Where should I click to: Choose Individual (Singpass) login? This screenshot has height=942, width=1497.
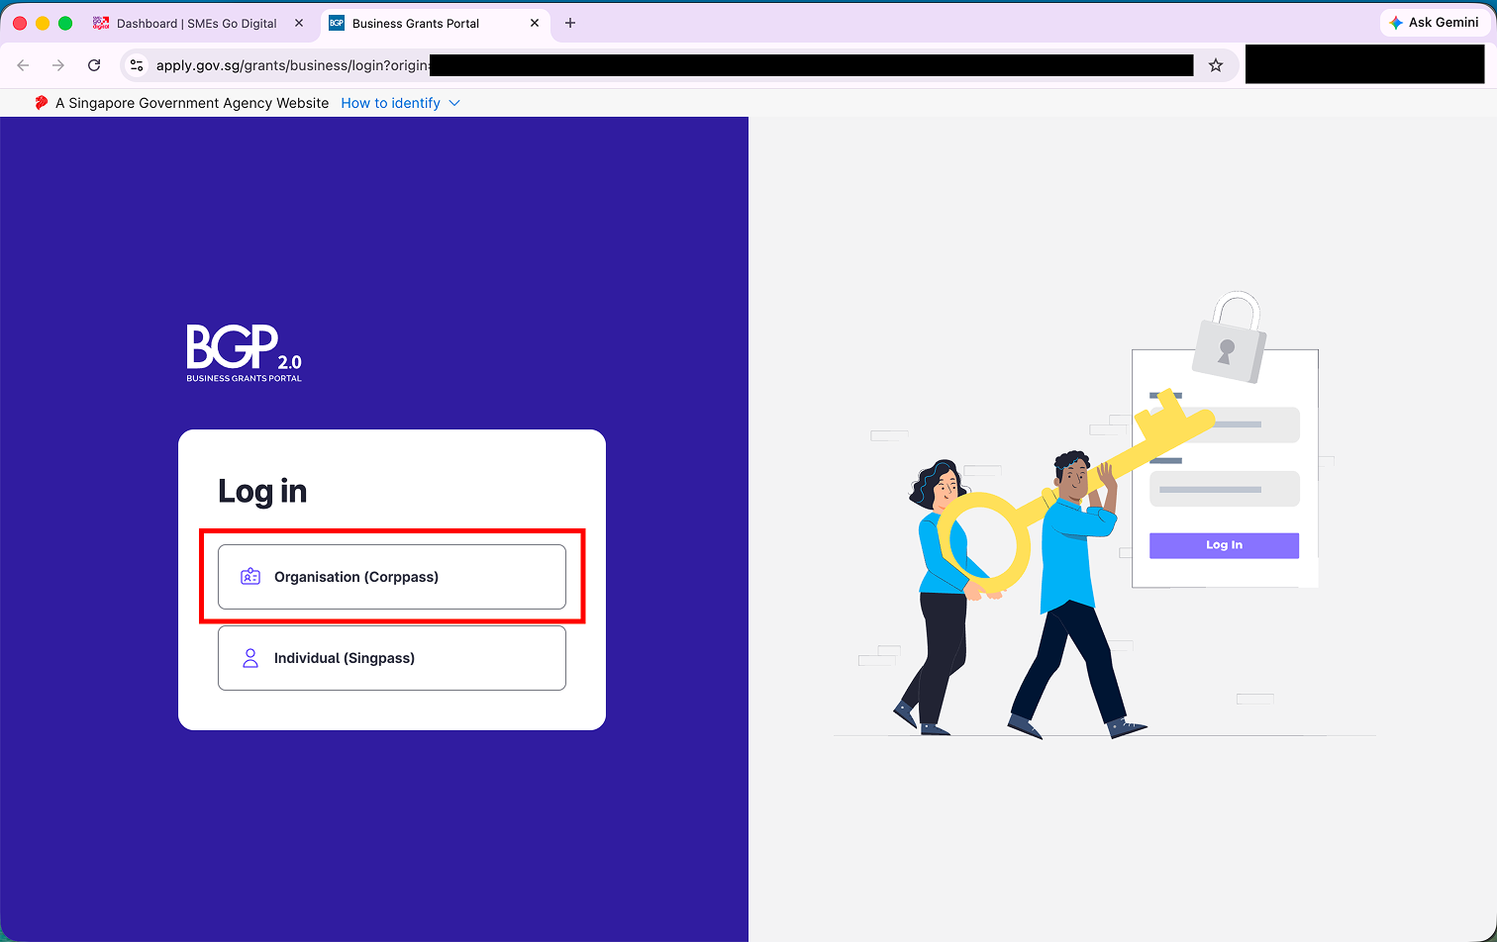pos(392,658)
